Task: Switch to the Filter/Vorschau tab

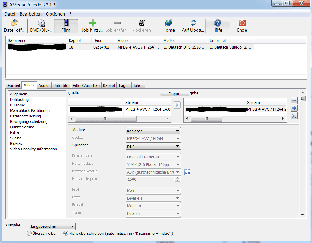Action: [86, 86]
